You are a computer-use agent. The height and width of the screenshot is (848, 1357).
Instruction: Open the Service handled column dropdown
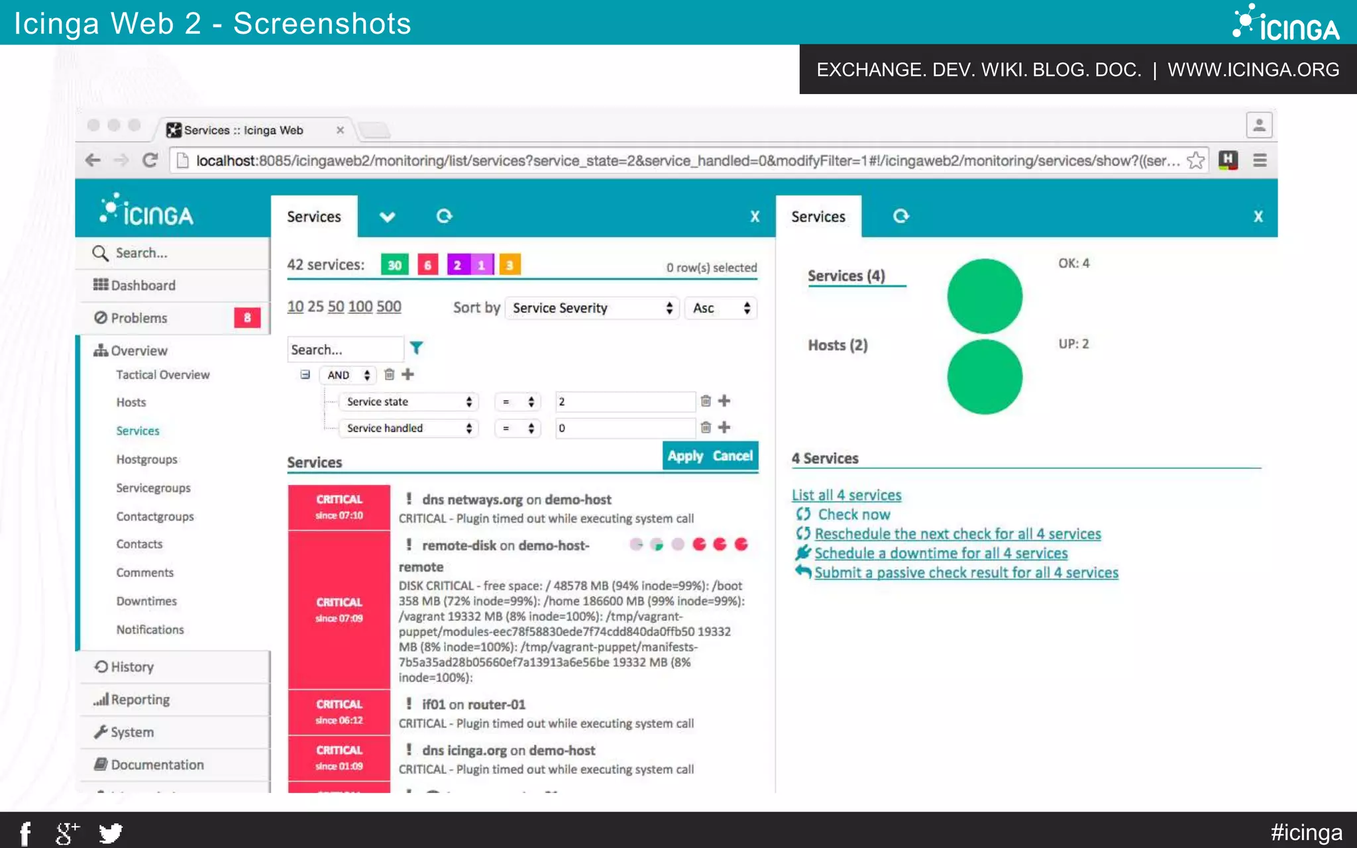click(x=409, y=428)
